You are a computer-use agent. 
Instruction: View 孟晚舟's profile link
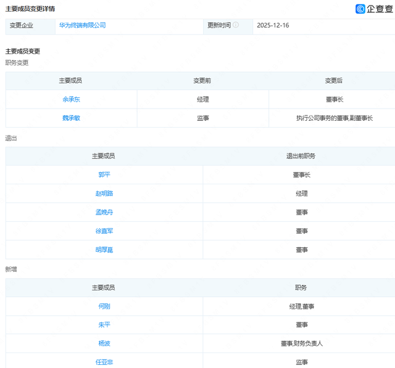[x=104, y=212]
